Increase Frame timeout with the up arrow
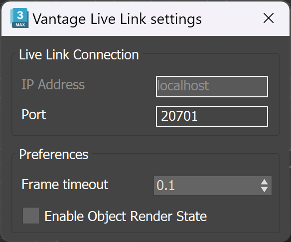This screenshot has width=291, height=242. (264, 182)
